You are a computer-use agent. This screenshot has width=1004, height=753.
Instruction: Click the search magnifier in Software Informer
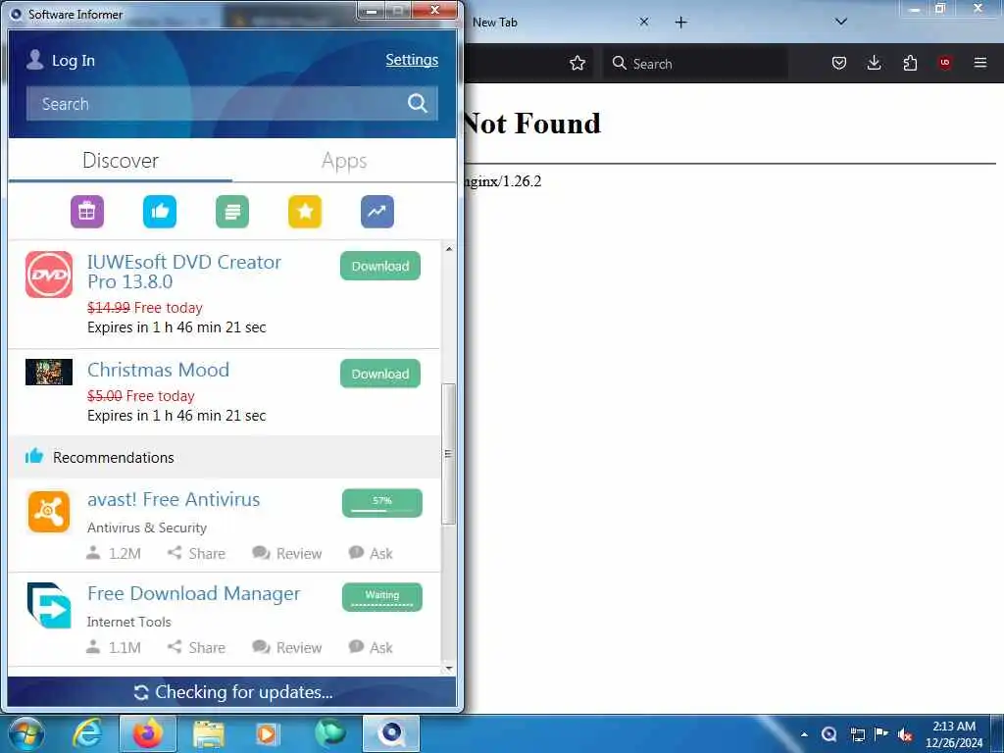418,103
